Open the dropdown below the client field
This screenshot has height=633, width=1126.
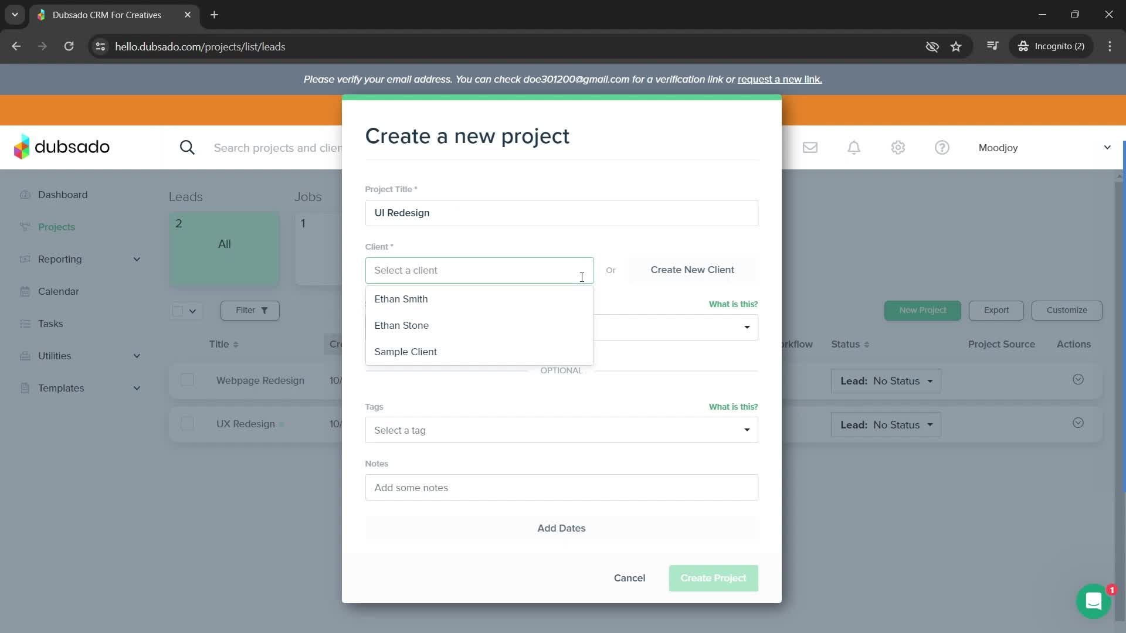pos(676,327)
